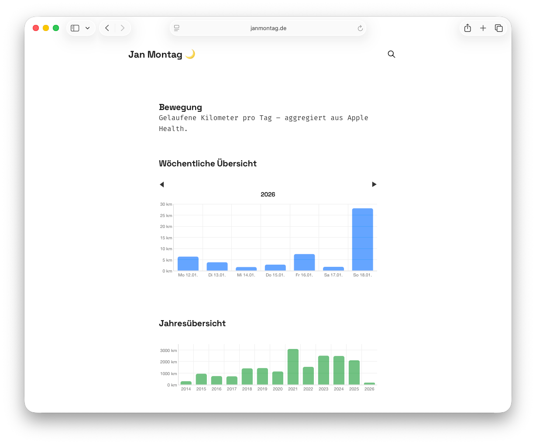
Task: Click the blue bar for So 18.01.
Action: click(362, 239)
